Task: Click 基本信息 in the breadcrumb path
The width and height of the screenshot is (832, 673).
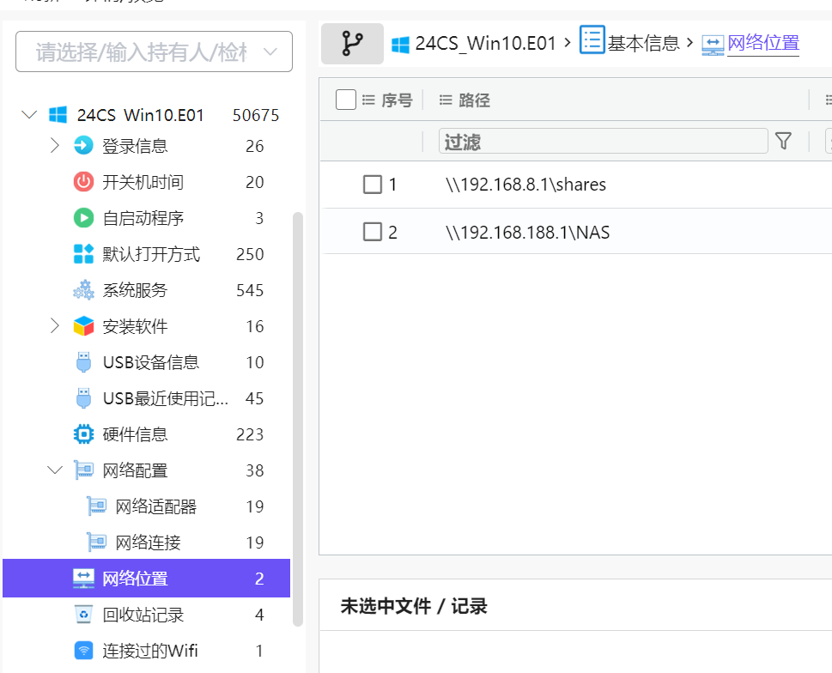Action: 643,43
